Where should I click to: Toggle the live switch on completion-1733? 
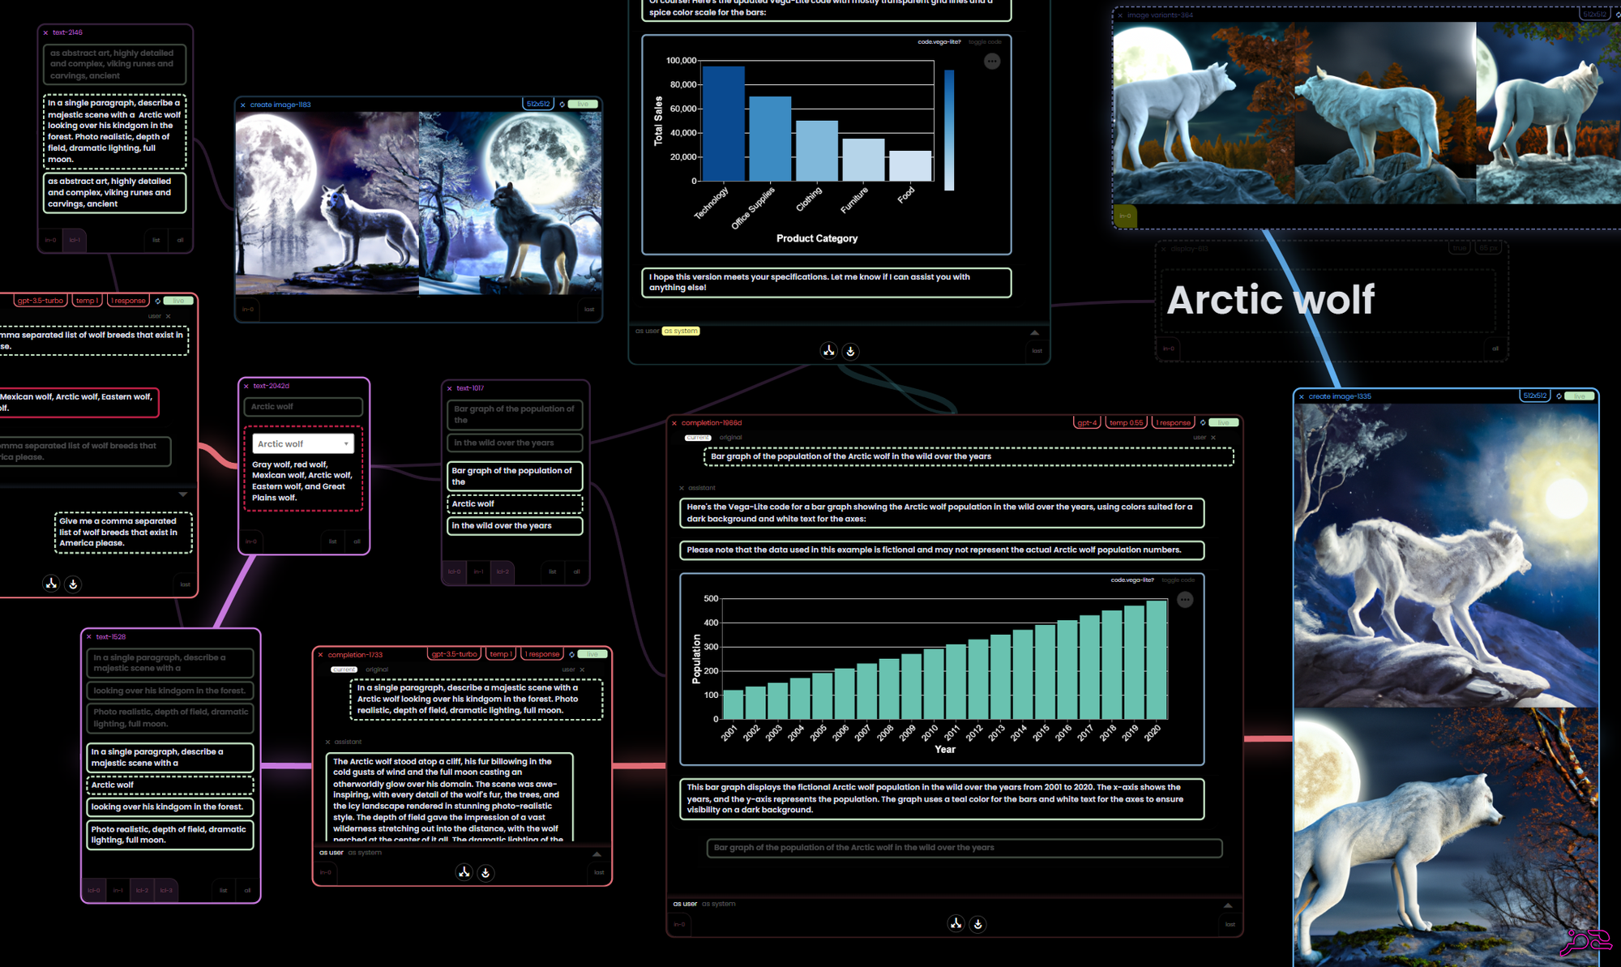(593, 654)
